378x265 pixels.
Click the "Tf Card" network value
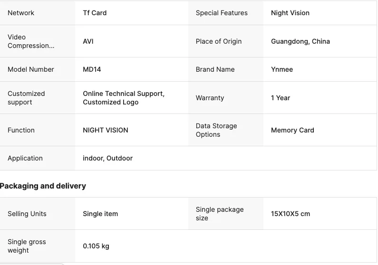[95, 13]
